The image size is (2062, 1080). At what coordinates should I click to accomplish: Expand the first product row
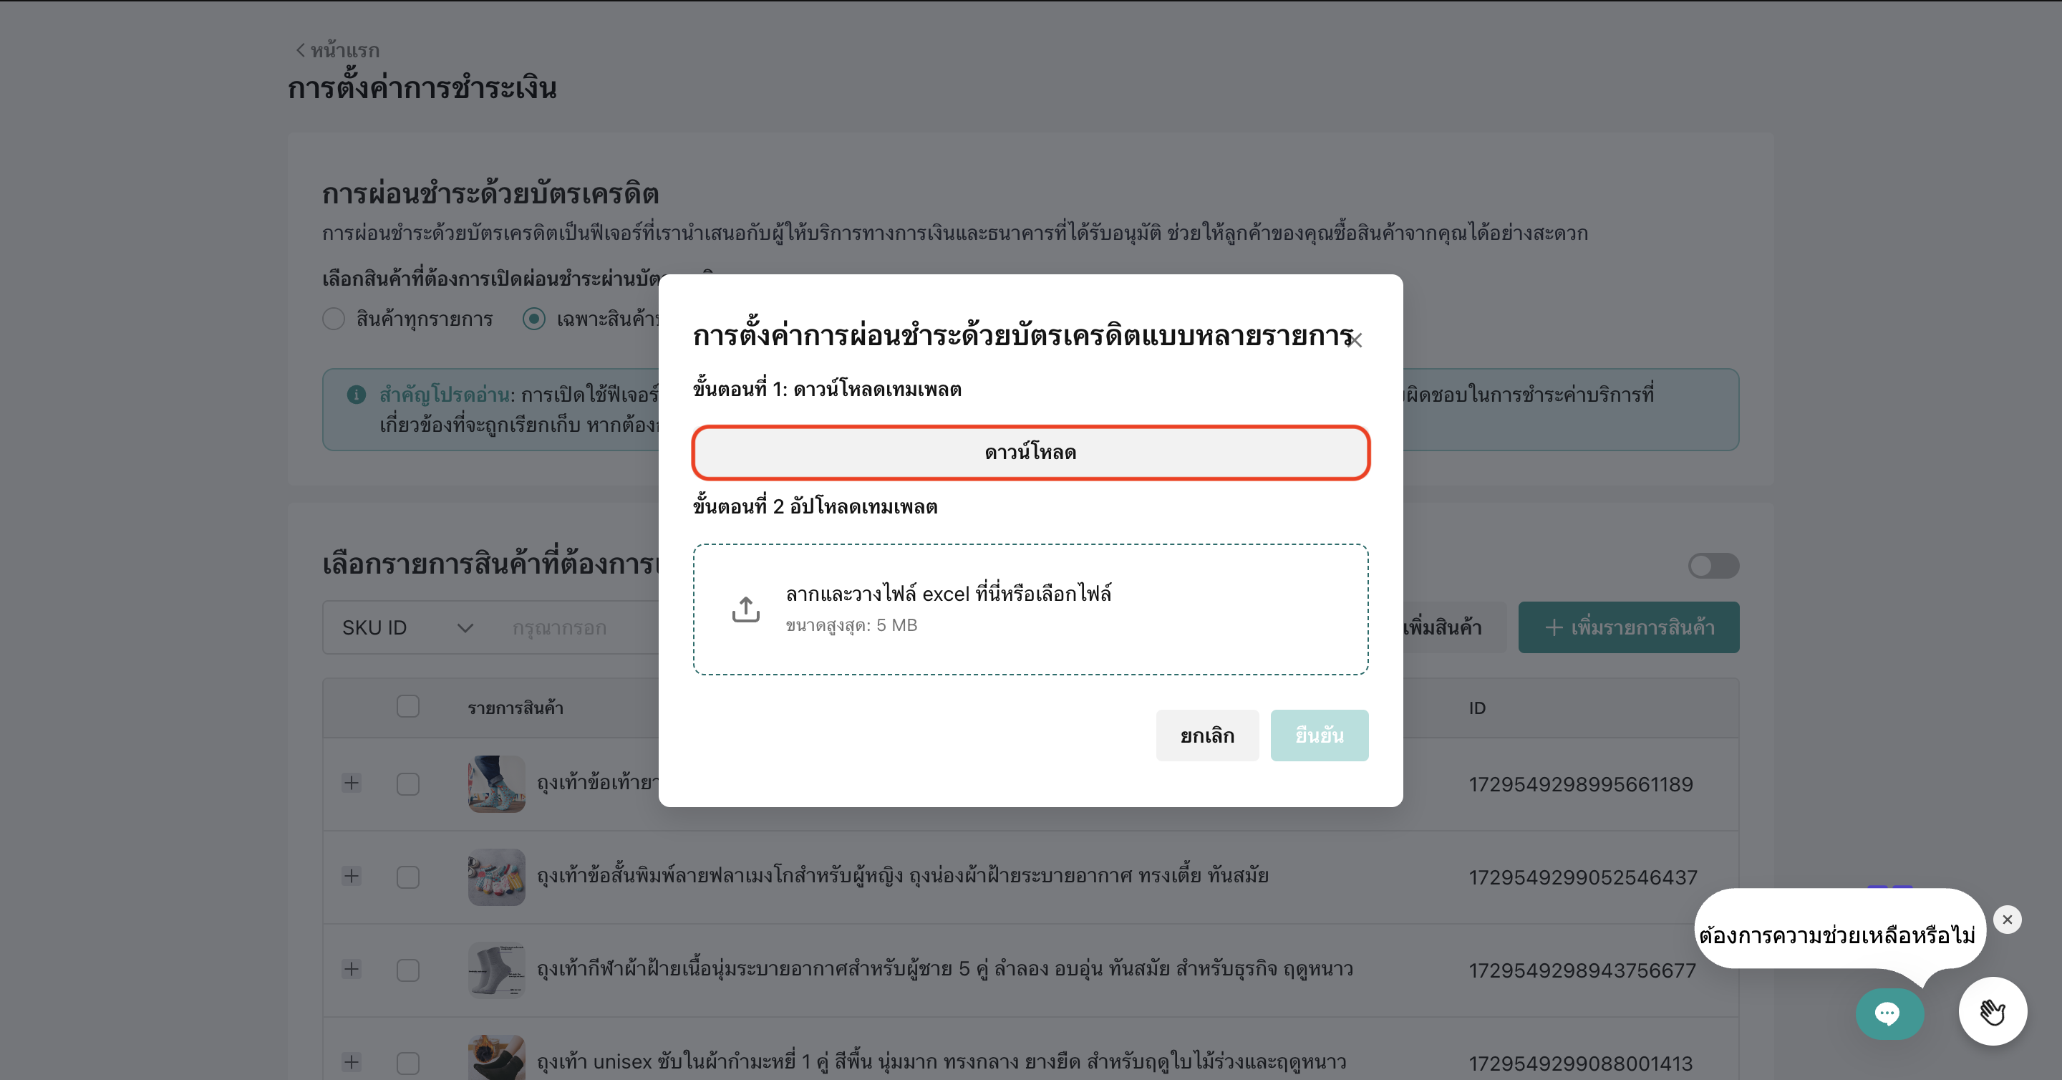(352, 783)
